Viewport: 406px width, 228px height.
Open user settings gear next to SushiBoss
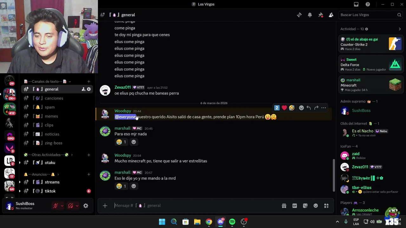pos(86,206)
